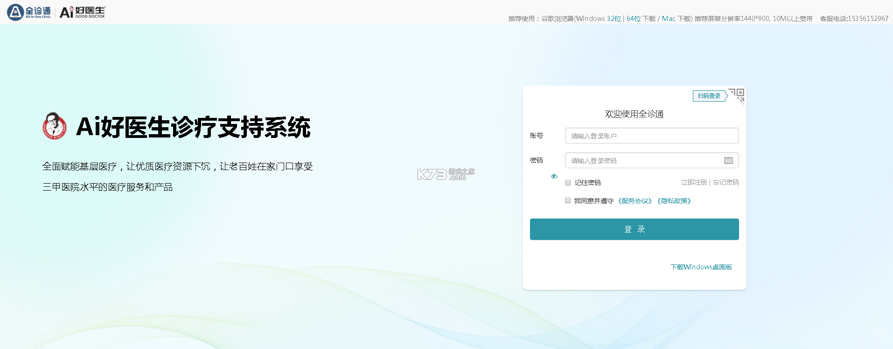The height and width of the screenshot is (349, 893).
Task: Click 下载Windows桌面版 download link
Action: (701, 267)
